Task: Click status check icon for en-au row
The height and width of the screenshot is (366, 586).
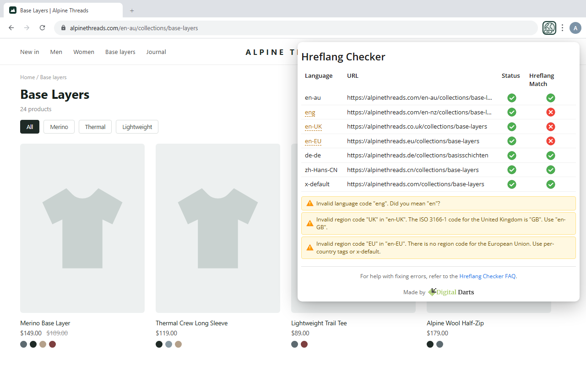Action: (x=512, y=98)
